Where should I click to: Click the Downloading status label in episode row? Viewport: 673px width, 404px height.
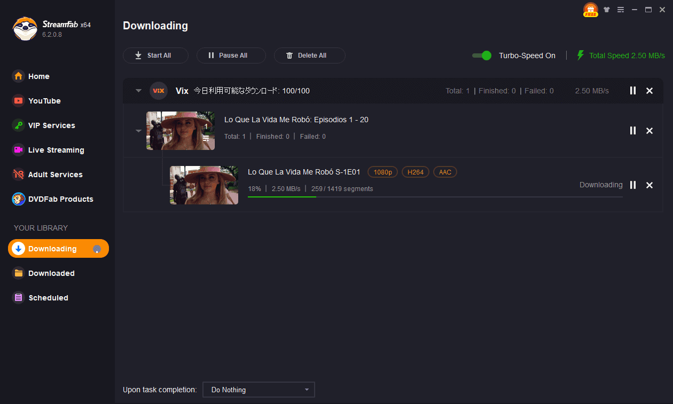(601, 185)
